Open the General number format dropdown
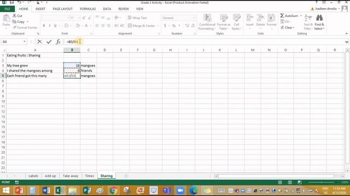 click(x=194, y=18)
